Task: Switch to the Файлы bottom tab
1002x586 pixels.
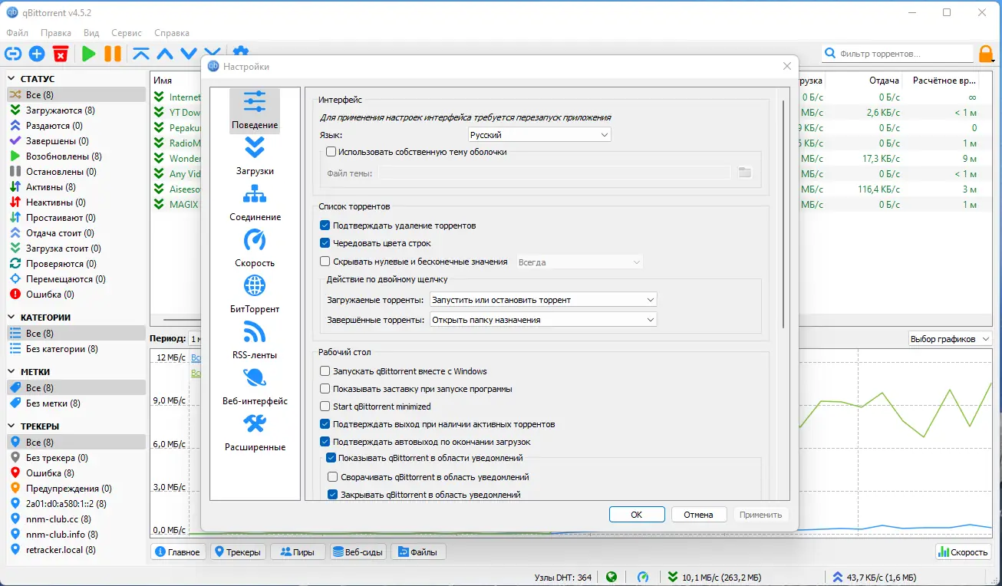Action: [x=418, y=552]
